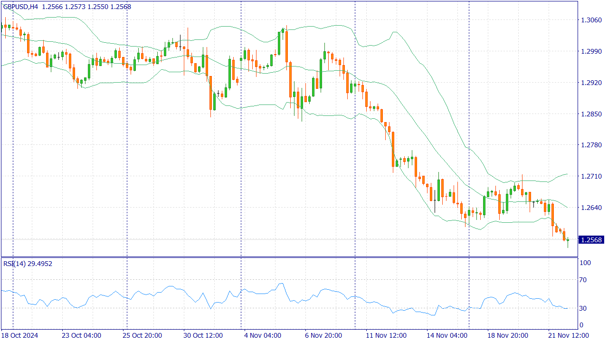Select the last candlestick on the chart

568,240
